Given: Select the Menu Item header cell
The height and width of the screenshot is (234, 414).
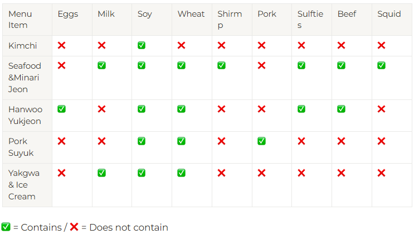Looking at the screenshot, I should point(20,20).
